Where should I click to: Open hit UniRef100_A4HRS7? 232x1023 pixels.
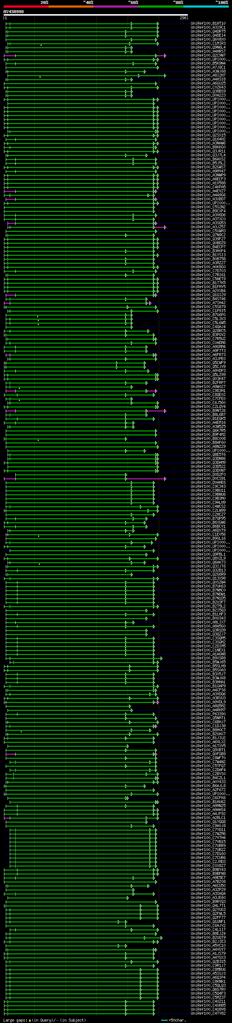[208, 51]
